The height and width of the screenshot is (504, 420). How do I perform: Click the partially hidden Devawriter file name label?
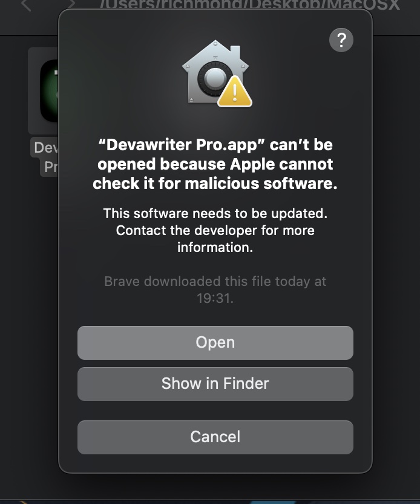pyautogui.click(x=45, y=157)
